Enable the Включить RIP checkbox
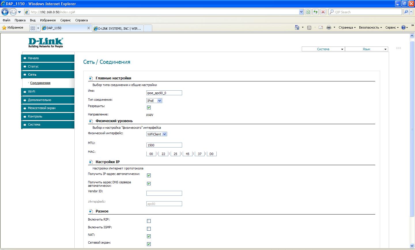 coord(149,221)
